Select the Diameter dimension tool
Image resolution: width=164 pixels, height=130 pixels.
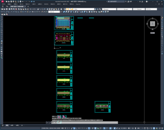16,12
